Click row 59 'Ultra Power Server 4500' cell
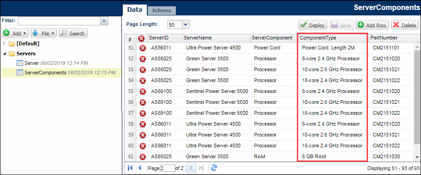 tap(213, 135)
